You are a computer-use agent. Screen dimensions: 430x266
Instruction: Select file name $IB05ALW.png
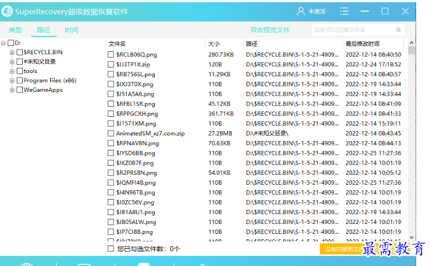coord(136,222)
